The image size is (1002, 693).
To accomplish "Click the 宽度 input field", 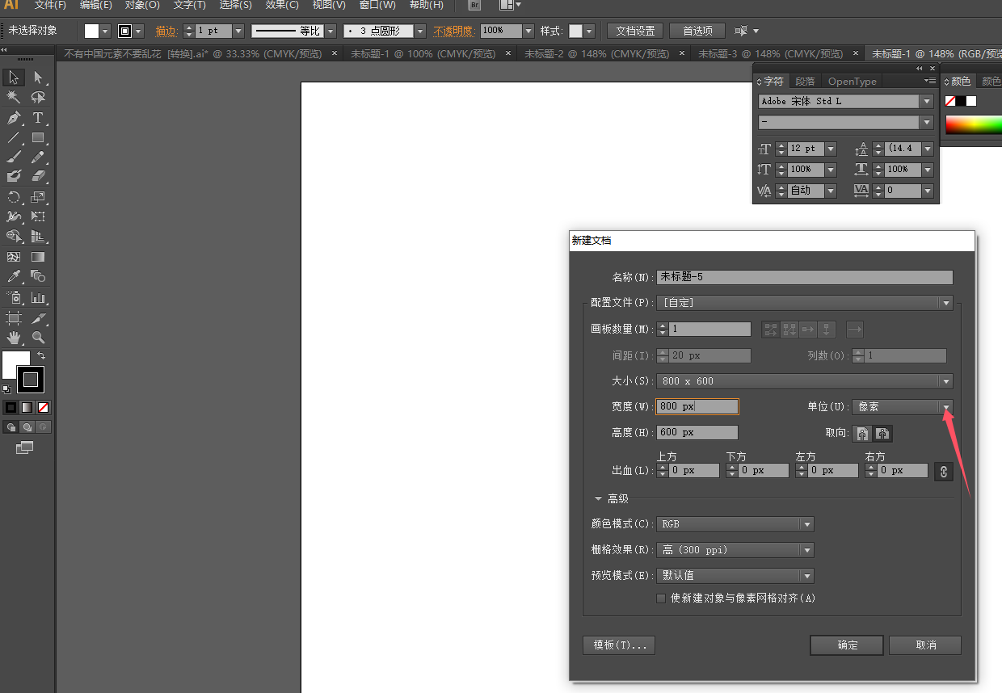I will click(697, 406).
